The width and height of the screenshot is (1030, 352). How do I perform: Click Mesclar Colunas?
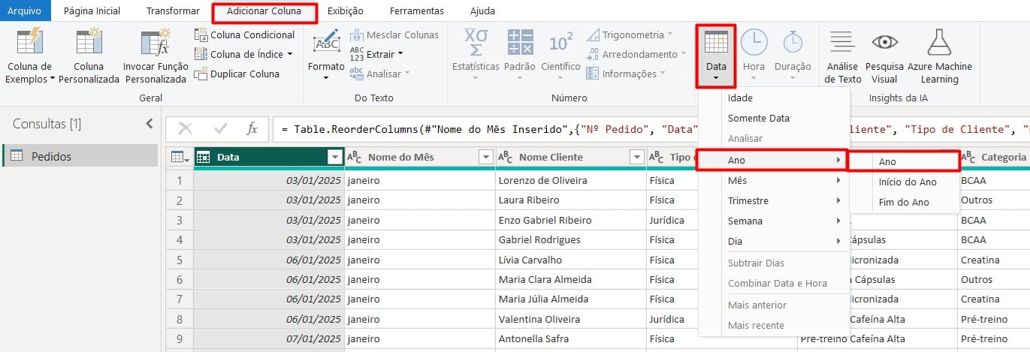tap(394, 35)
